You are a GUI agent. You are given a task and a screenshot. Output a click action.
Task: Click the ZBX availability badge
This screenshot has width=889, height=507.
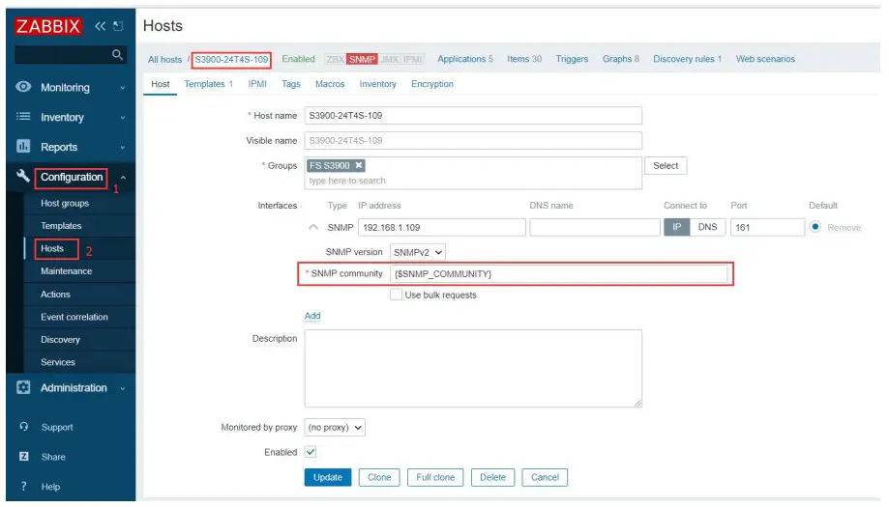coord(335,59)
